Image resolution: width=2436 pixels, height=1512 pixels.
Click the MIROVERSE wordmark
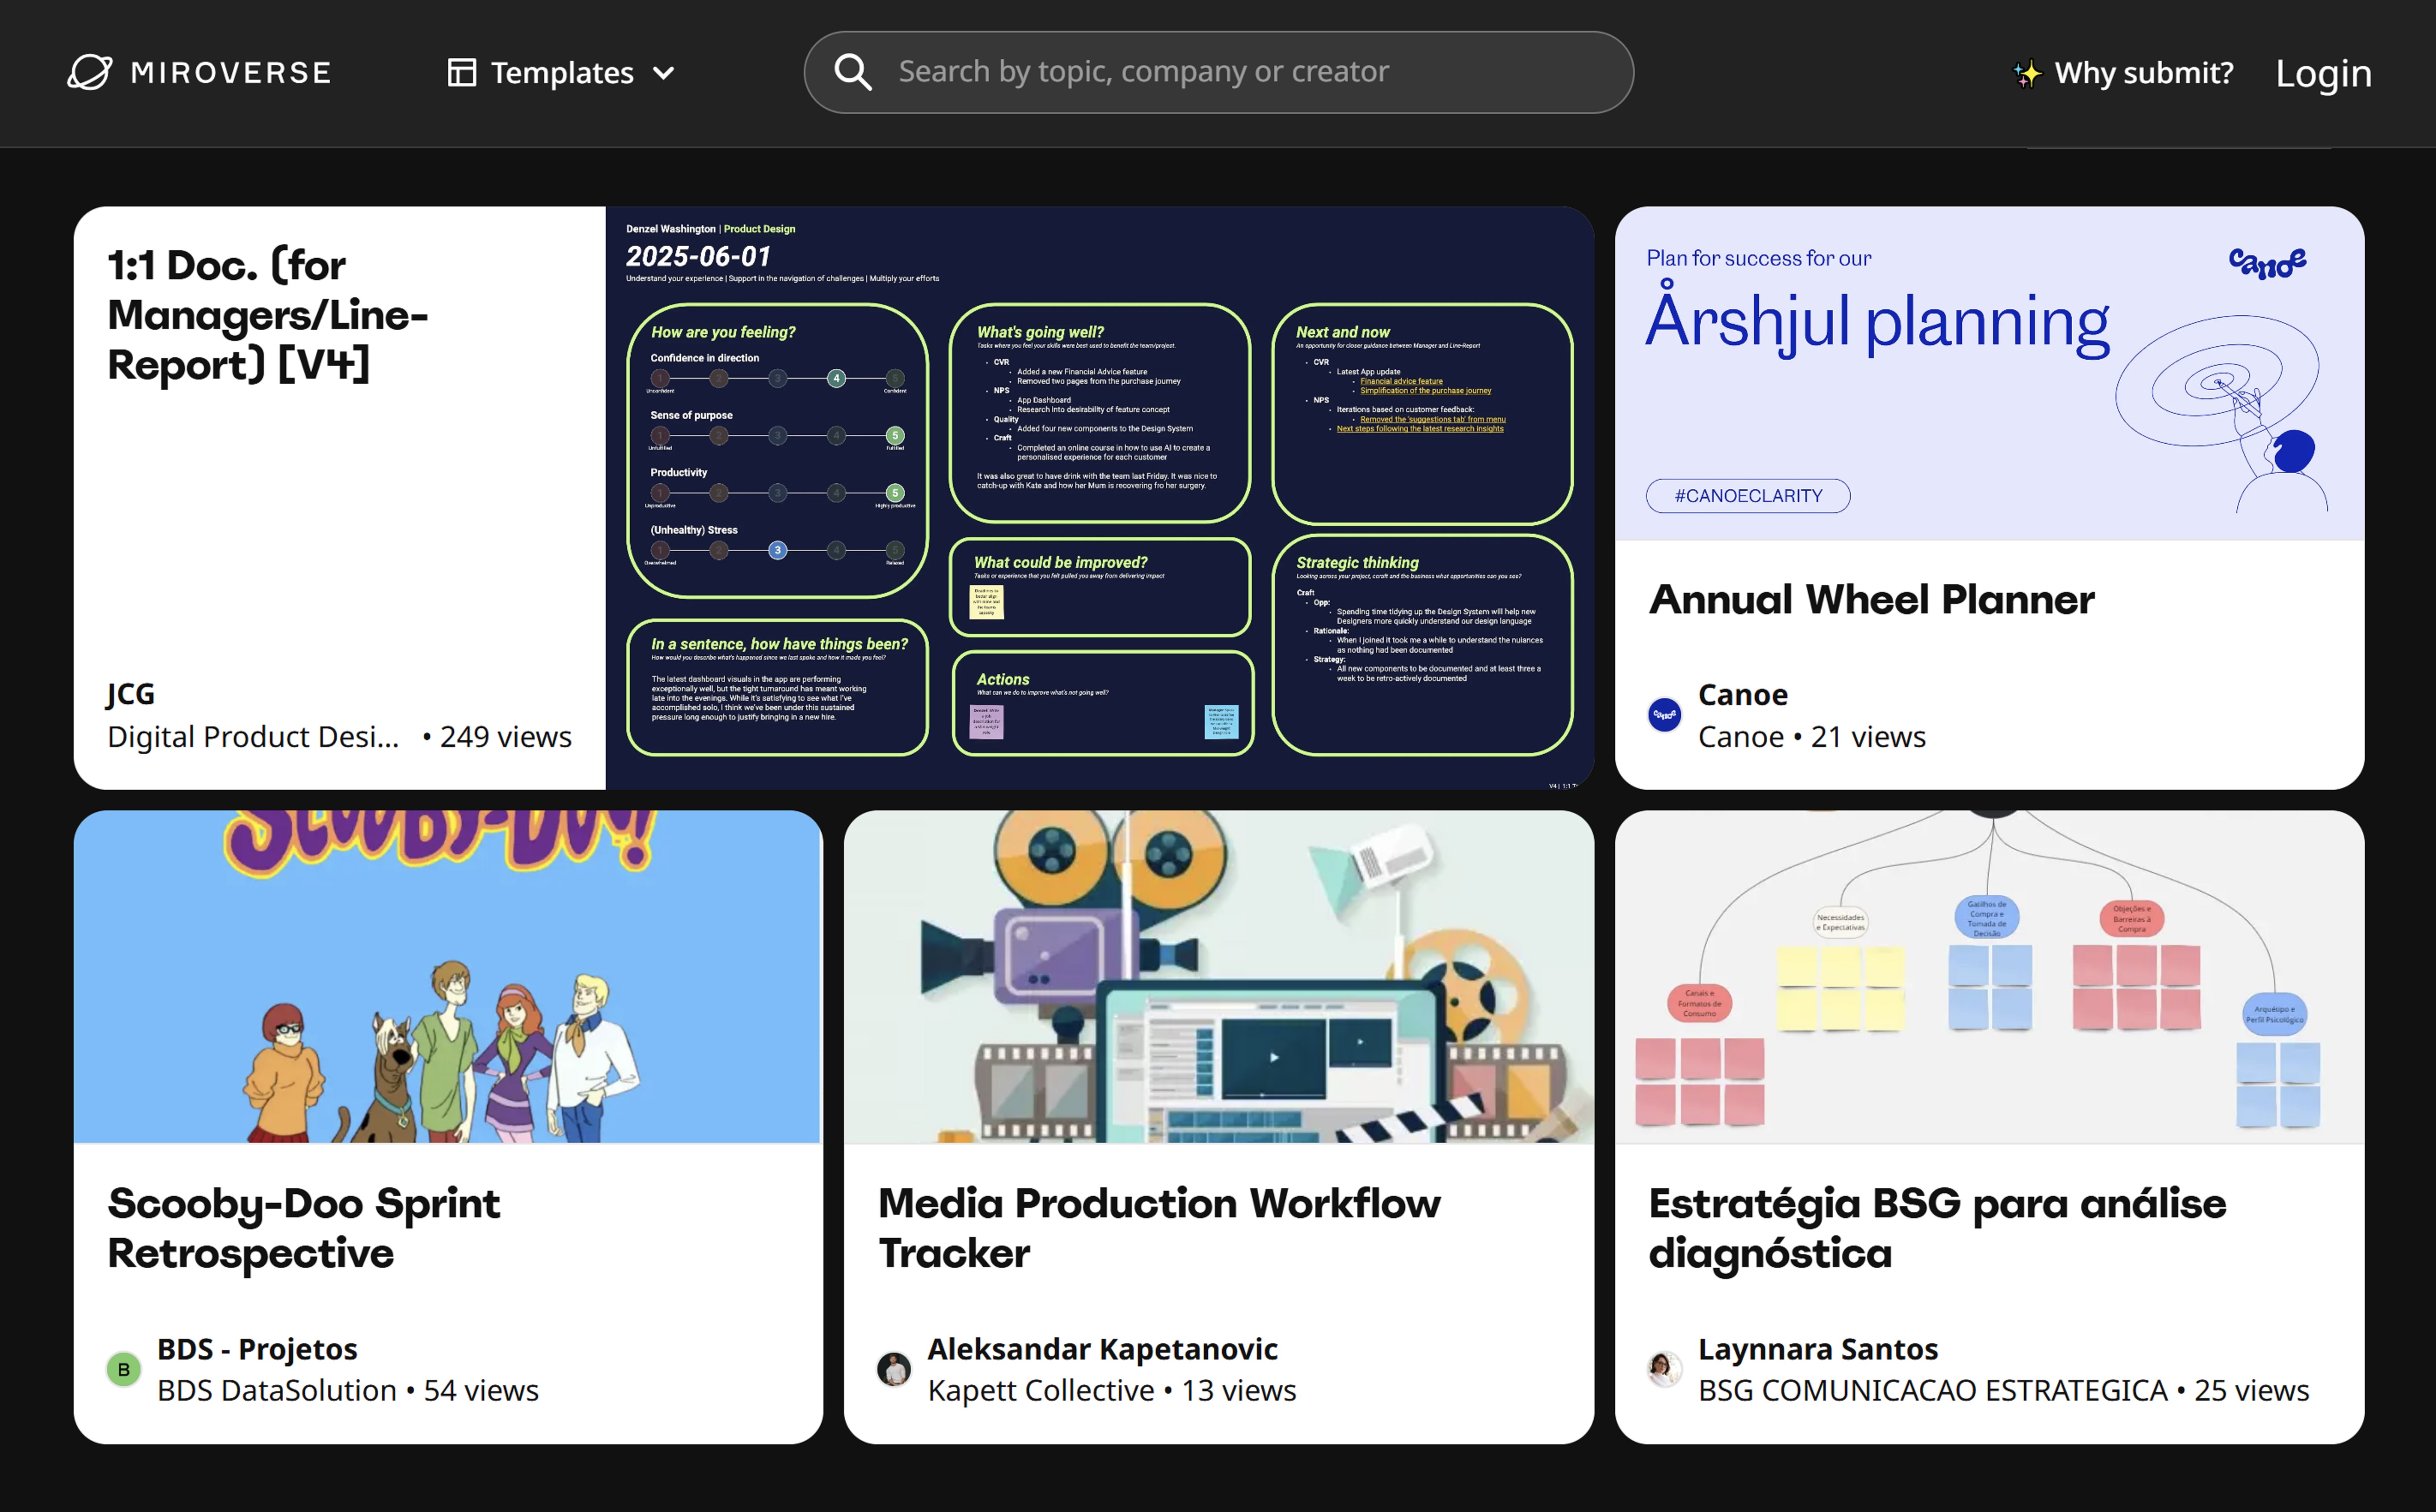[231, 72]
